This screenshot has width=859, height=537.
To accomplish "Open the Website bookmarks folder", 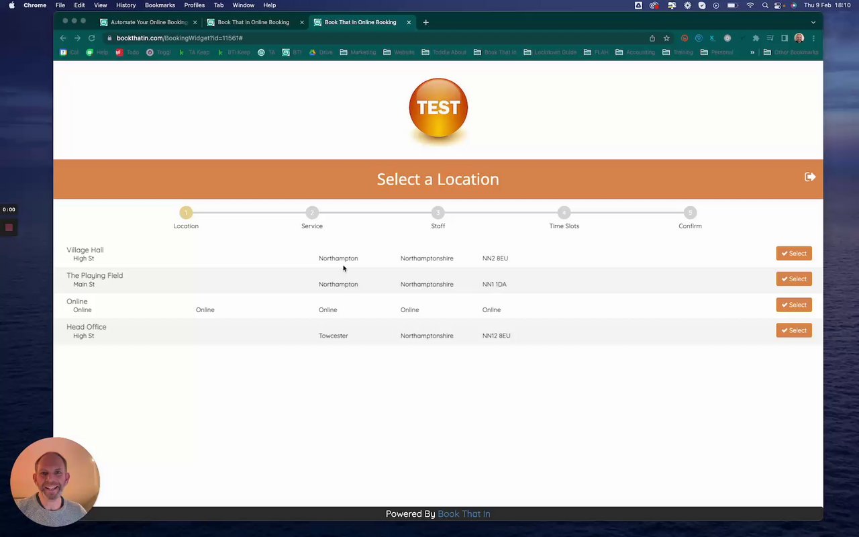I will [x=399, y=52].
